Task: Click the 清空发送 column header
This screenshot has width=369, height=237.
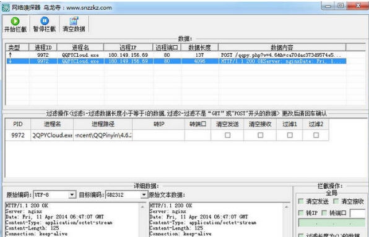Action: pos(227,124)
